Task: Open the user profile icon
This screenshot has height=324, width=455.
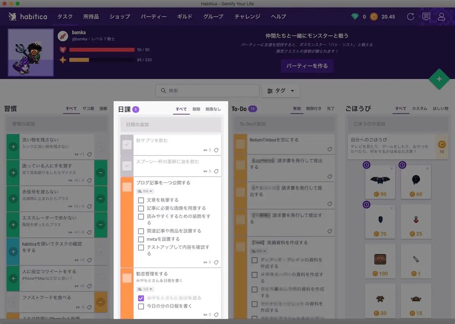Action: (x=441, y=17)
